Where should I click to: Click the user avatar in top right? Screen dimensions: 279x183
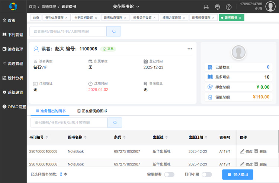(270, 7)
